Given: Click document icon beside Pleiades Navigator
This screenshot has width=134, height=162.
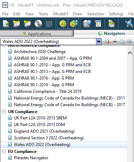Looking at the screenshot, I should click(x=10, y=158).
